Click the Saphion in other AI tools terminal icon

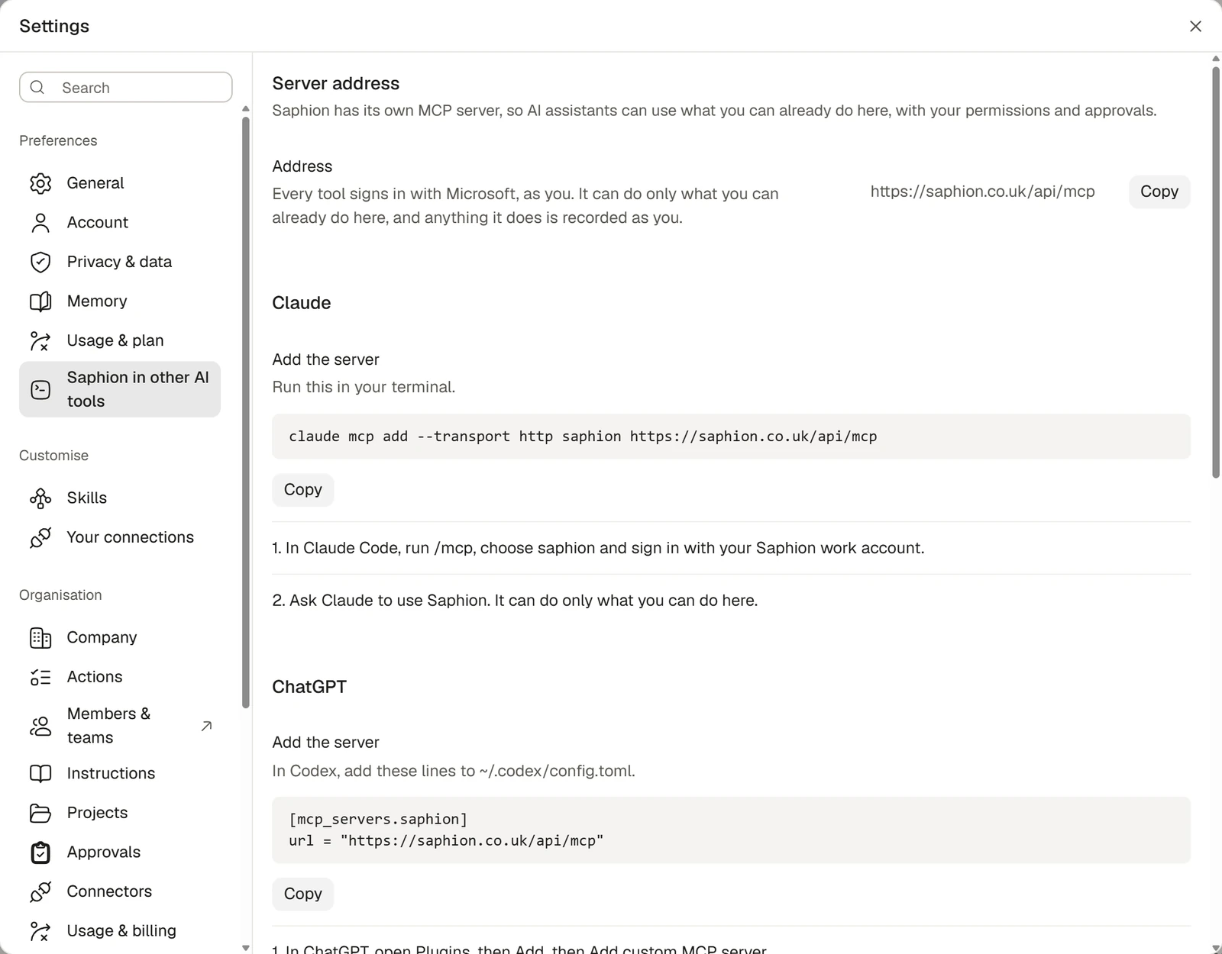(x=40, y=390)
